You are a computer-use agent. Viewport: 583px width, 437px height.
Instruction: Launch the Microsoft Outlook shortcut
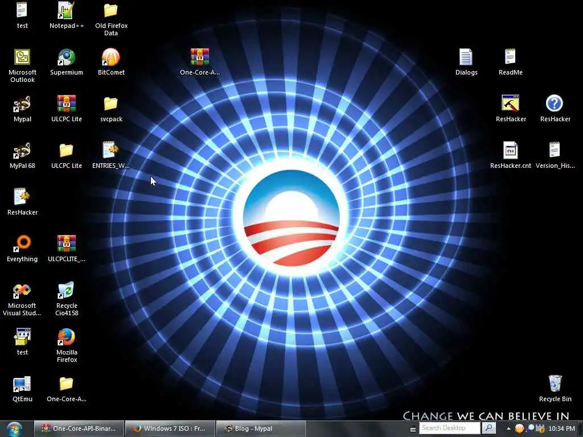22,57
